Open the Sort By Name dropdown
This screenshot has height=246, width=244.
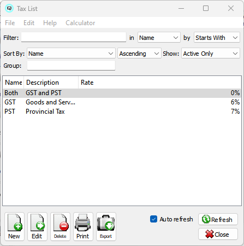71,53
